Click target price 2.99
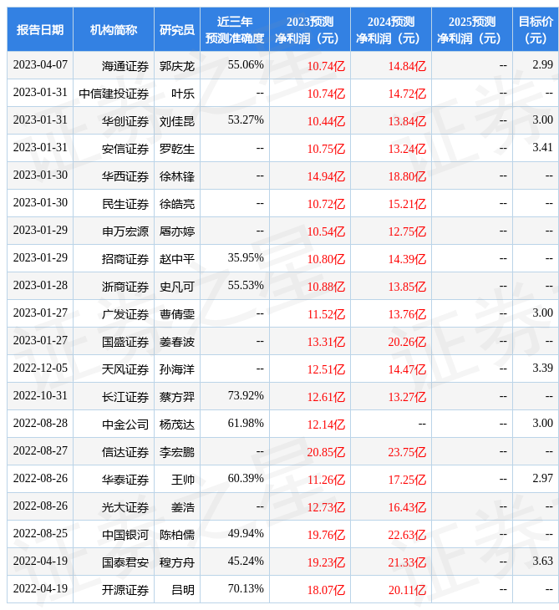This screenshot has height=610, width=559. (542, 65)
